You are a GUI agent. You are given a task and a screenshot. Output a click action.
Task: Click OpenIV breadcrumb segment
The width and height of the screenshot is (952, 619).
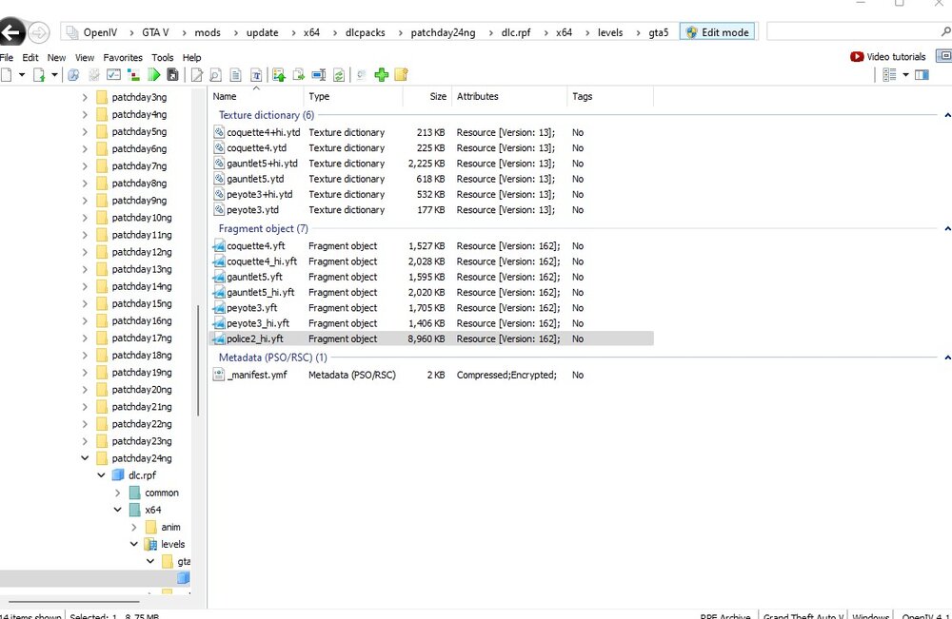coord(100,32)
